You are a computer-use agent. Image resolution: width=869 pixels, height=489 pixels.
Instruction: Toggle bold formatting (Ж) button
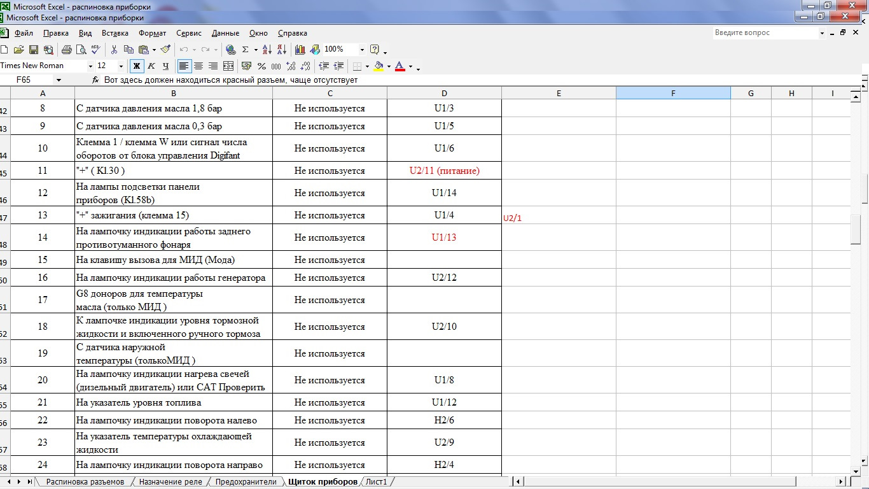click(x=136, y=66)
